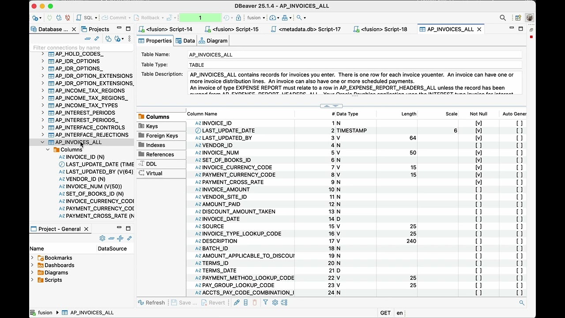Toggle Auto Generated checkbox for DESCRIPTION row
Screen dimensions: 565x318
519,241
